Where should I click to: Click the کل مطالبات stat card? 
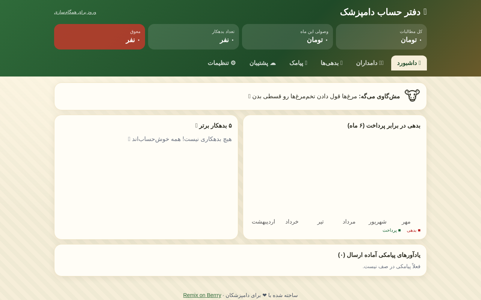coord(381,37)
